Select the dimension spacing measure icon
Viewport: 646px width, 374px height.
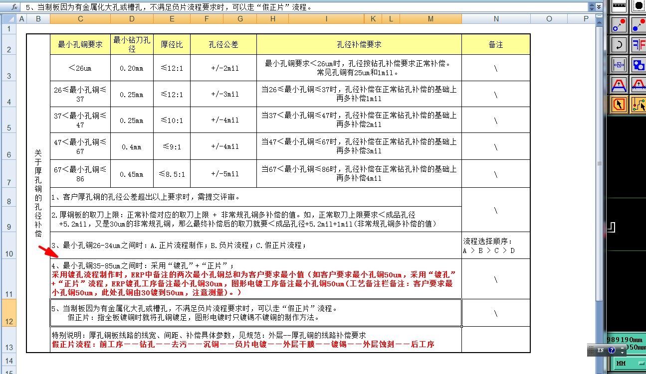point(619,65)
